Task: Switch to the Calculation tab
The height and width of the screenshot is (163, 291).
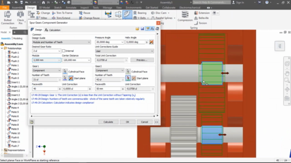Action: click(x=53, y=30)
